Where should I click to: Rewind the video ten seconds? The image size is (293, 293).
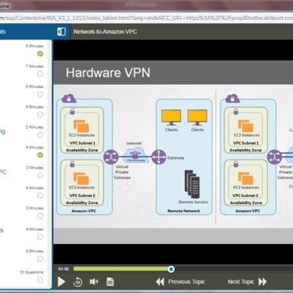tap(78, 282)
